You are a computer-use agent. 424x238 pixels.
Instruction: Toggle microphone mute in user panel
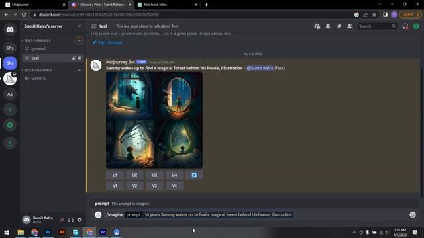(62, 220)
